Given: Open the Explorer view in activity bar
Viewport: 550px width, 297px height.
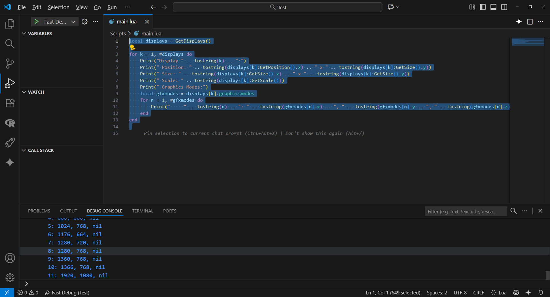Looking at the screenshot, I should point(10,24).
